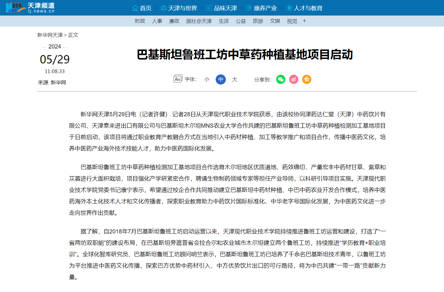
Task: Share article to Weibo icon
Action: pyautogui.click(x=294, y=79)
